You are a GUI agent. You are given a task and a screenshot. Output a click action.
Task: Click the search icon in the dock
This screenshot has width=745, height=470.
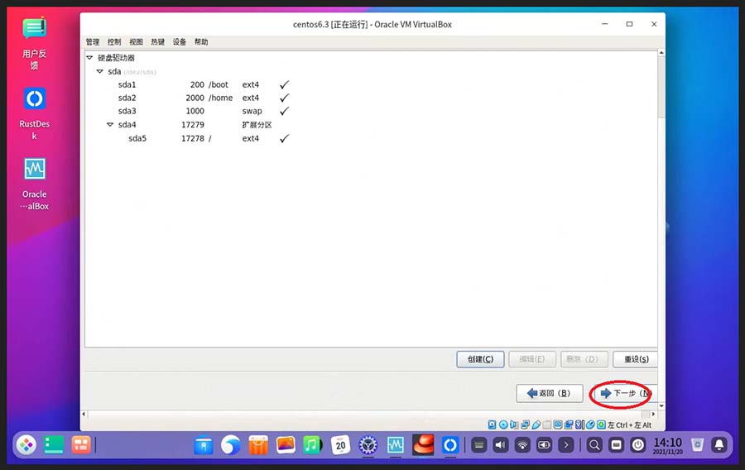(594, 445)
